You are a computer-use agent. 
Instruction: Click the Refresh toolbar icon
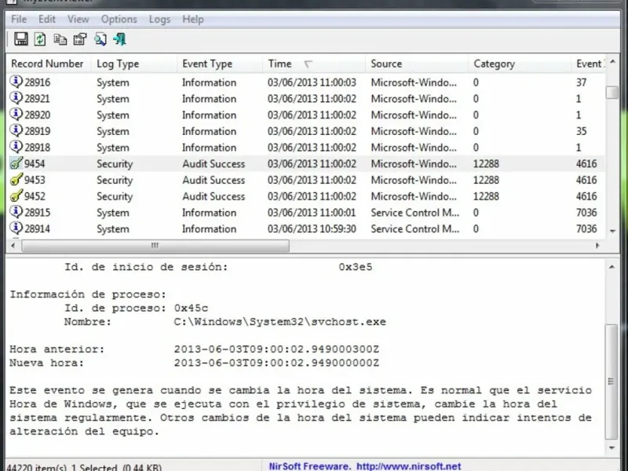[x=40, y=39]
